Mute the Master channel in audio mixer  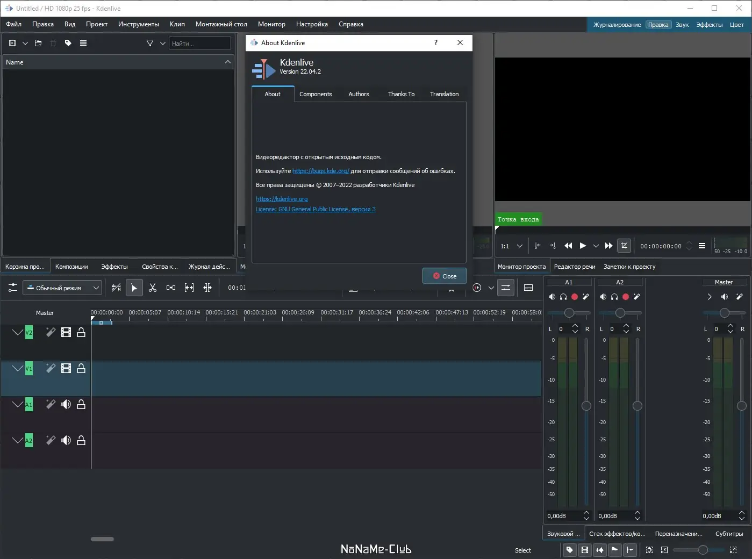point(725,297)
